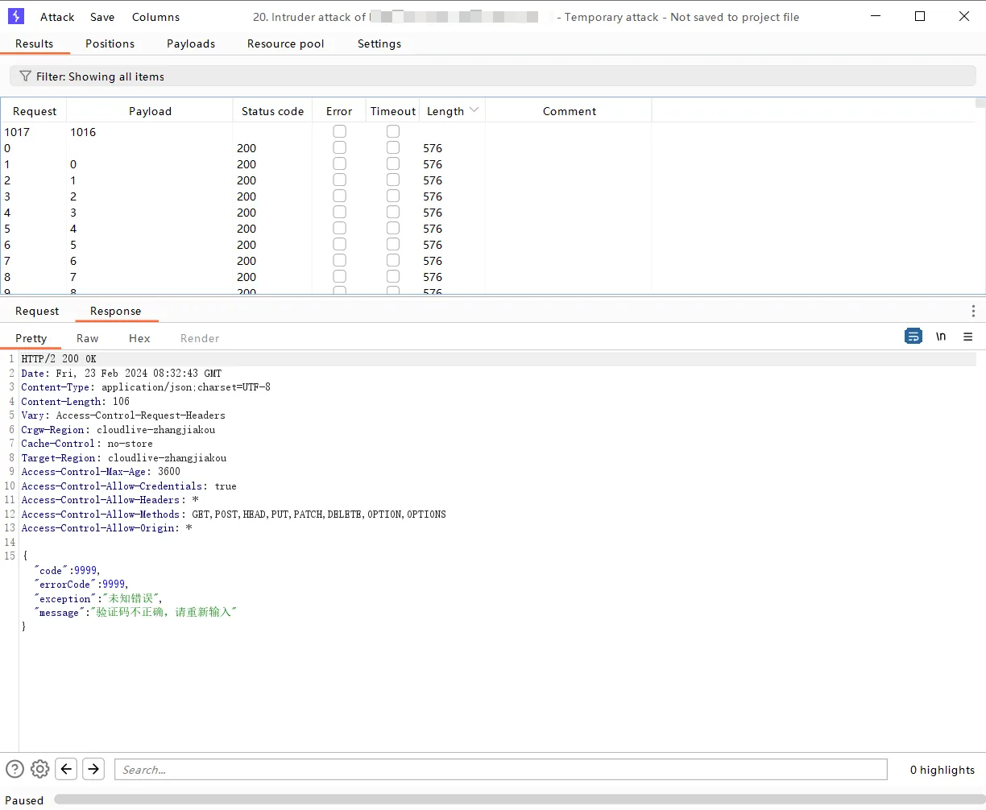The image size is (986, 810).
Task: Open the help question mark icon
Action: pyautogui.click(x=14, y=769)
